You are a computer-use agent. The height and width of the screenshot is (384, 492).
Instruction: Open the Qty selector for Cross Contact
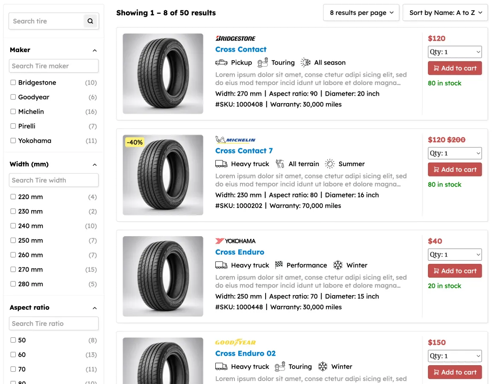point(455,52)
